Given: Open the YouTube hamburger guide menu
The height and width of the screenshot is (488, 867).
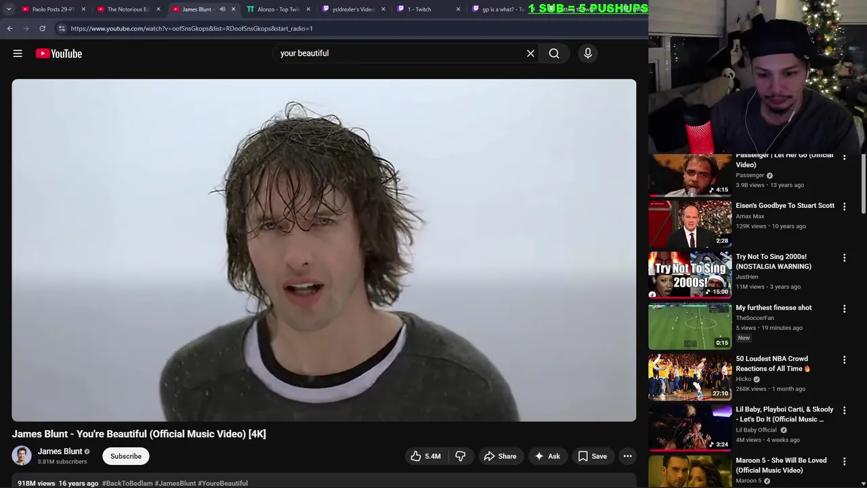Looking at the screenshot, I should point(18,54).
